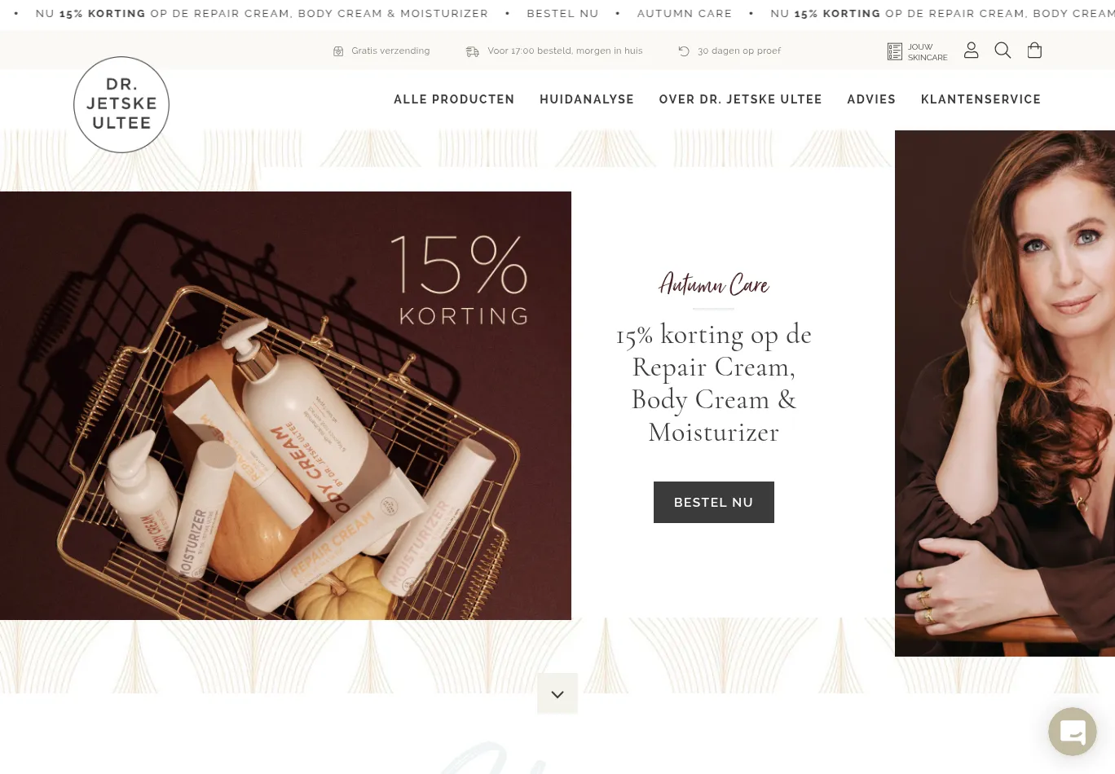Open Over Dr. Jetske Ultee menu

(x=741, y=99)
